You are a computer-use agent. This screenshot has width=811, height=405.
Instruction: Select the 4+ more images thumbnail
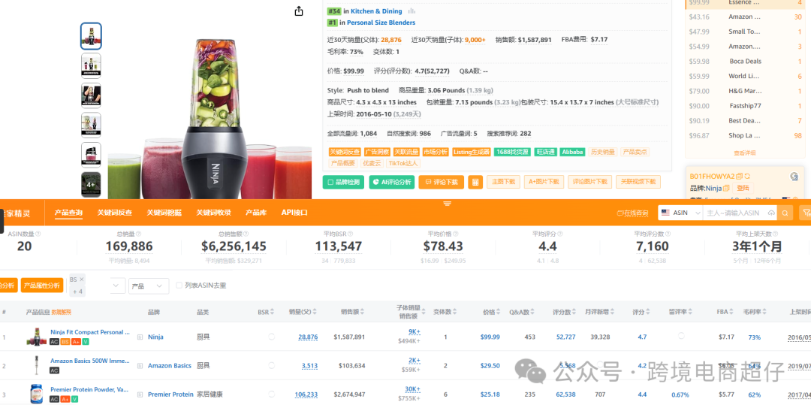[91, 185]
